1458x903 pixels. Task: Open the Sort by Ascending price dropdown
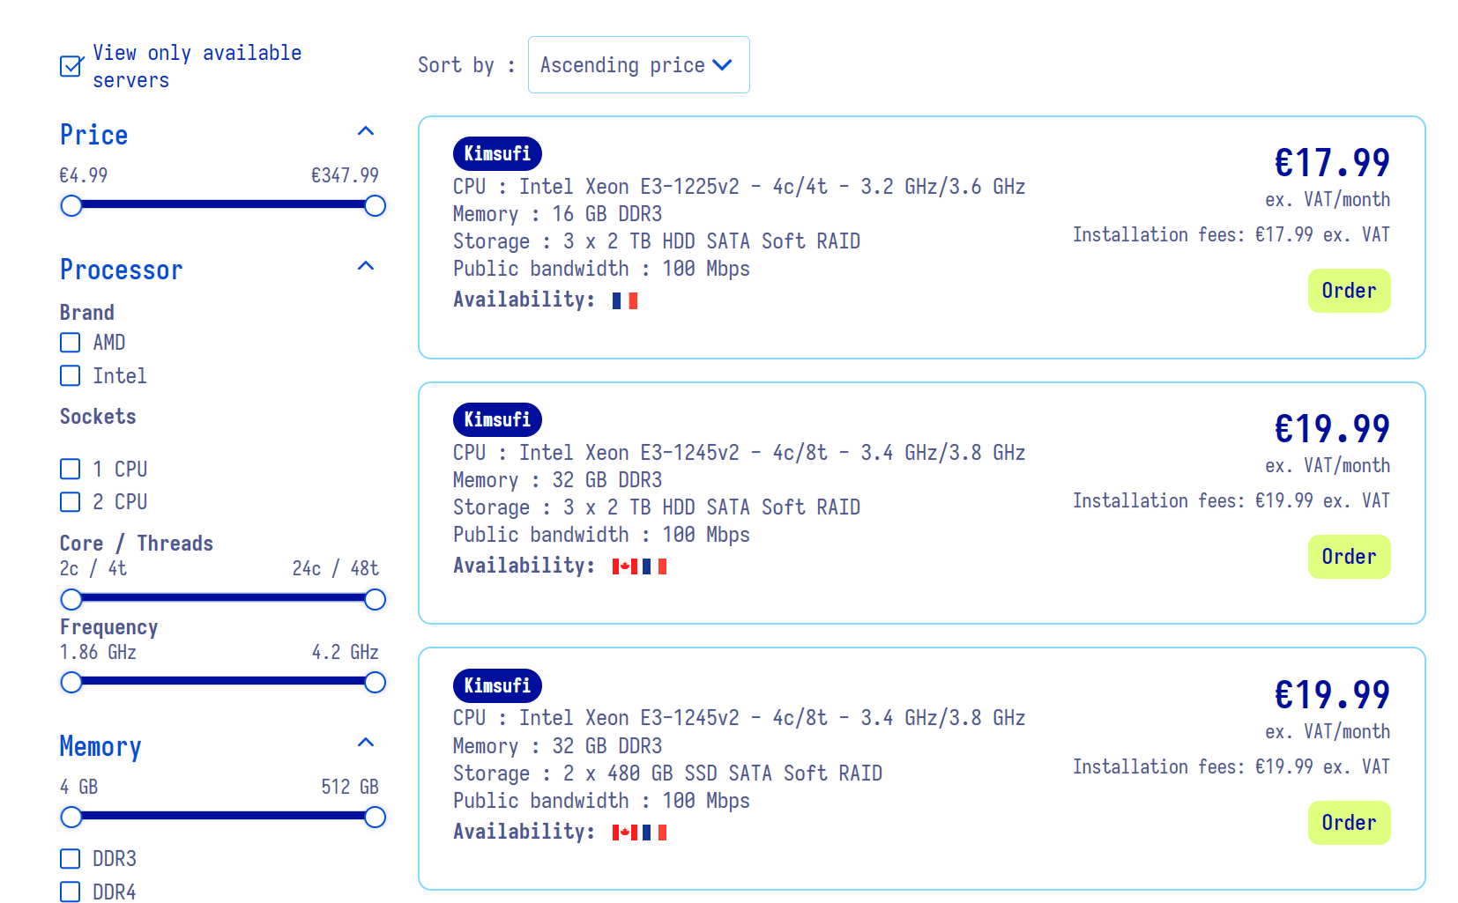click(638, 65)
